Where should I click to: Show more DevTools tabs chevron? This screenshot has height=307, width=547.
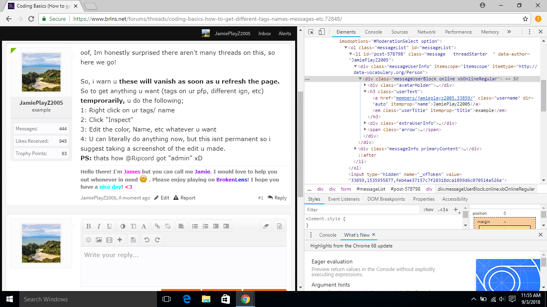(509, 32)
